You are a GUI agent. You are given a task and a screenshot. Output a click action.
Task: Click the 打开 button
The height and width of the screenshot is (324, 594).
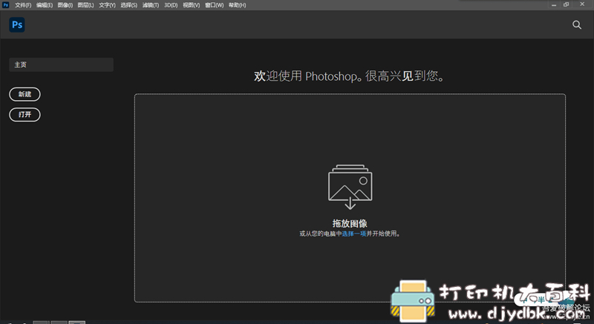click(25, 115)
